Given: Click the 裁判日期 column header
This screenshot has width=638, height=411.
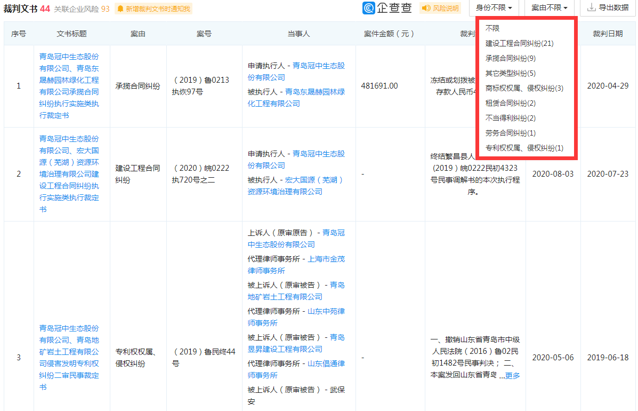Looking at the screenshot, I should 608,34.
